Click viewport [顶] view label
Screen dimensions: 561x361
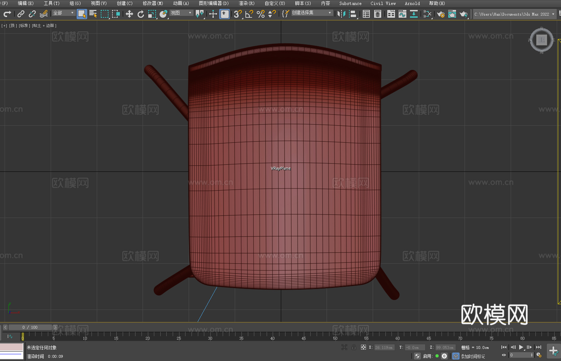[13, 26]
